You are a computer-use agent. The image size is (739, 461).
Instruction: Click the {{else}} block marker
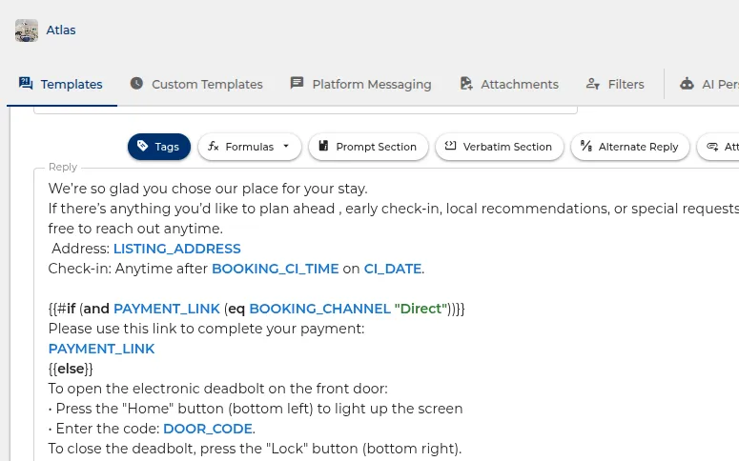coord(71,369)
